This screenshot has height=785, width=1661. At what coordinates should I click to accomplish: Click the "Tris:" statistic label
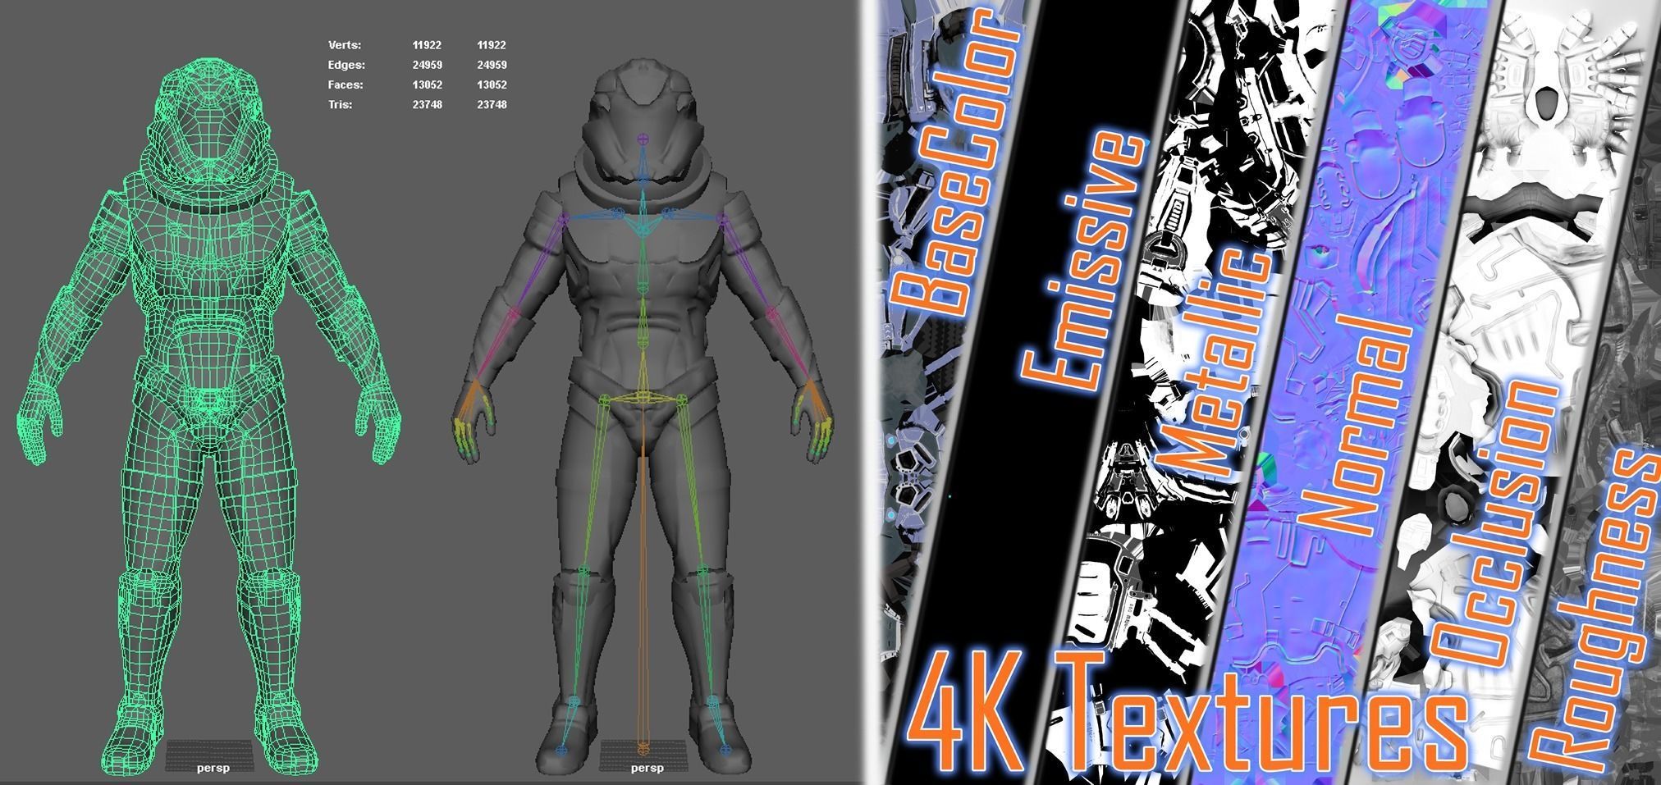[340, 104]
